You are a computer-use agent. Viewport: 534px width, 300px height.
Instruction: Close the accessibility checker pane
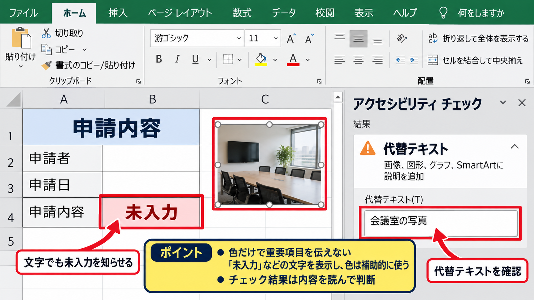522,103
